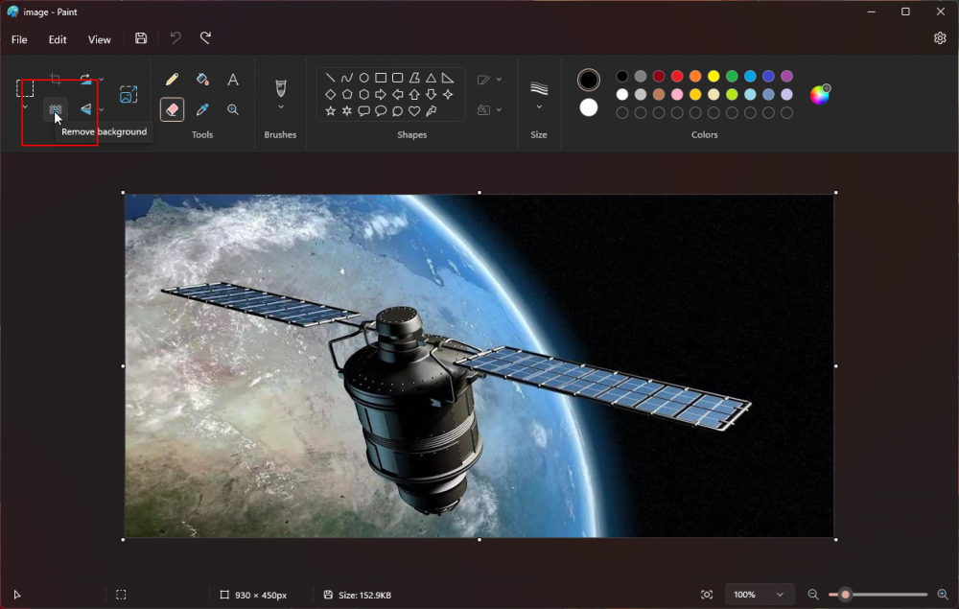Choose the Hexagon shape

(x=363, y=94)
